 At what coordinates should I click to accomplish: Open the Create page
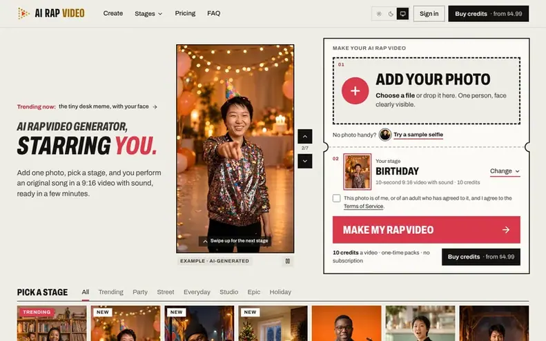click(113, 13)
